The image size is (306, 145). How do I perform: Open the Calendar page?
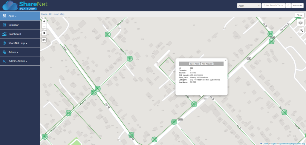click(x=20, y=25)
